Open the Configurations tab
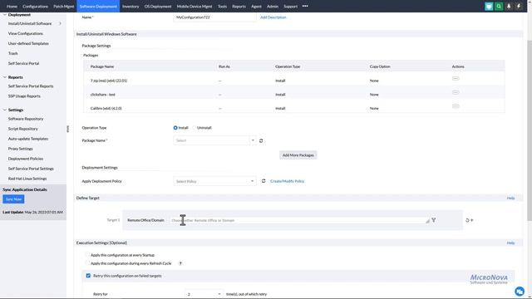532x299 pixels. (x=35, y=6)
